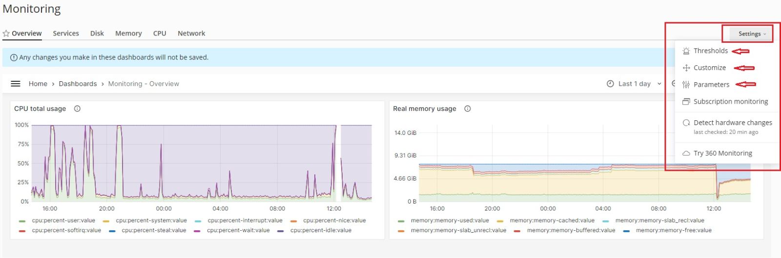Screen dimensions: 781x258
Task: Click the star icon beside Overview
Action: click(x=6, y=34)
